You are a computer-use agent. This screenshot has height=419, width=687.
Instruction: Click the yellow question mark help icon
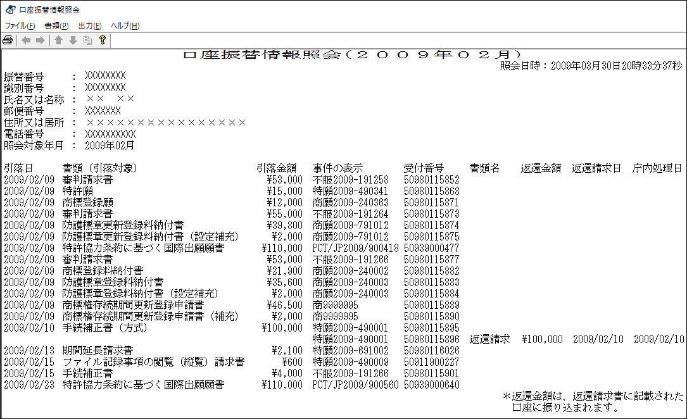[x=101, y=41]
